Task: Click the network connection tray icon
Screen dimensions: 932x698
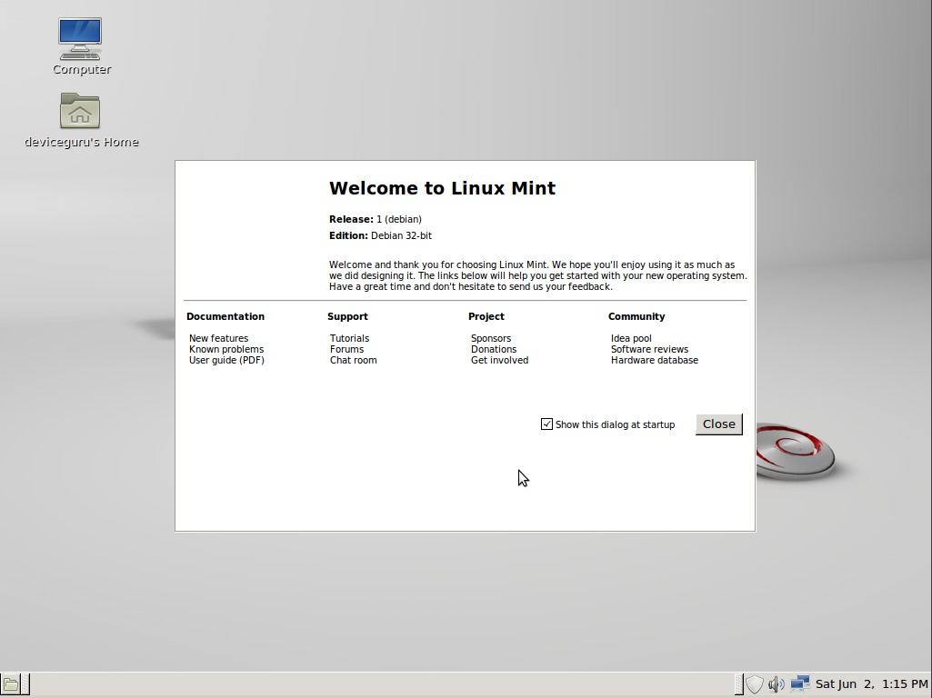Action: point(799,683)
